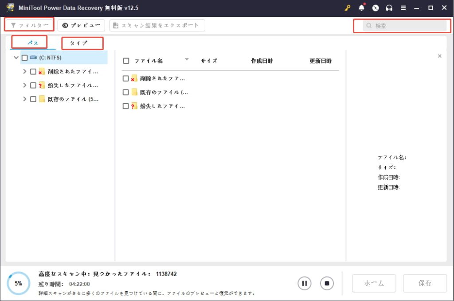Click the deleted folder icon in file list

pyautogui.click(x=134, y=78)
